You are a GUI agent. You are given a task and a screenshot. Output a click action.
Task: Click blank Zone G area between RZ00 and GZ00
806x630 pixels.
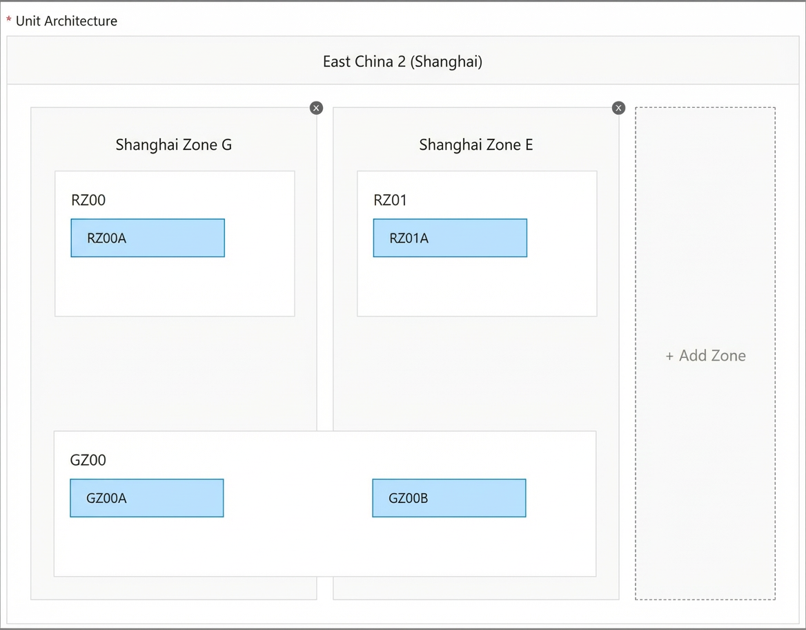coord(174,374)
